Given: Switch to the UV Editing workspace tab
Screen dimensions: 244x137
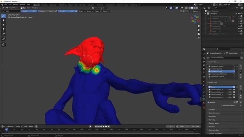Looking at the screenshot, I should (x=62, y=5).
